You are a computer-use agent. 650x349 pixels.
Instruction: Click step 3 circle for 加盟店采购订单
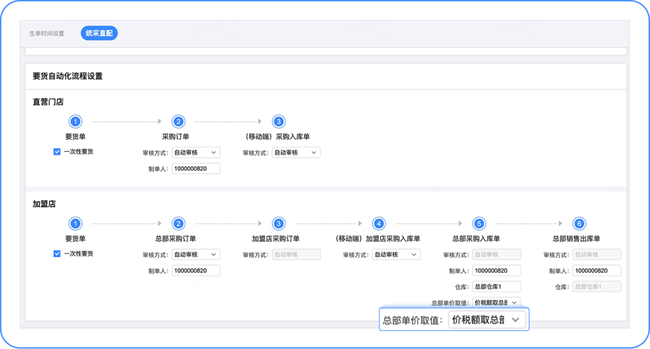[x=279, y=223]
